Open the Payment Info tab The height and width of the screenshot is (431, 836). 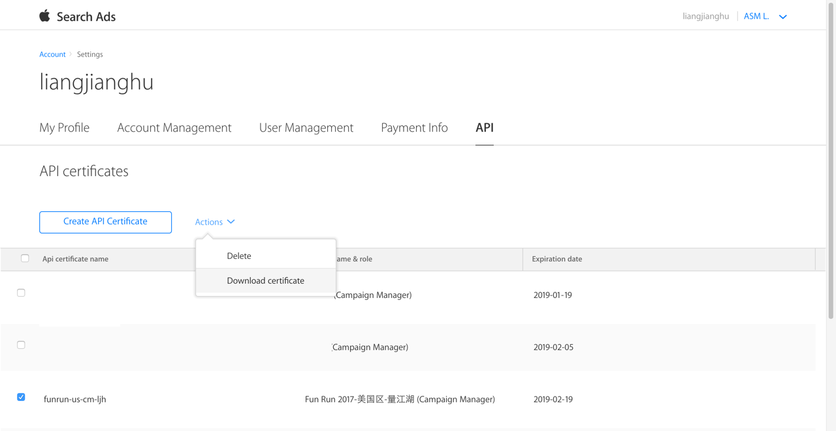tap(414, 128)
